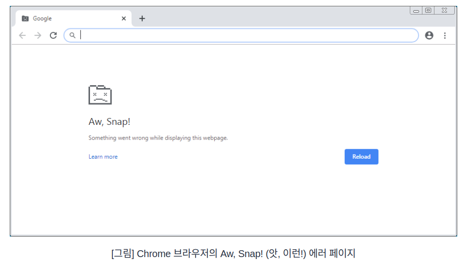Focus the address bar input
Viewport: 467px width, 261px height.
click(241, 35)
